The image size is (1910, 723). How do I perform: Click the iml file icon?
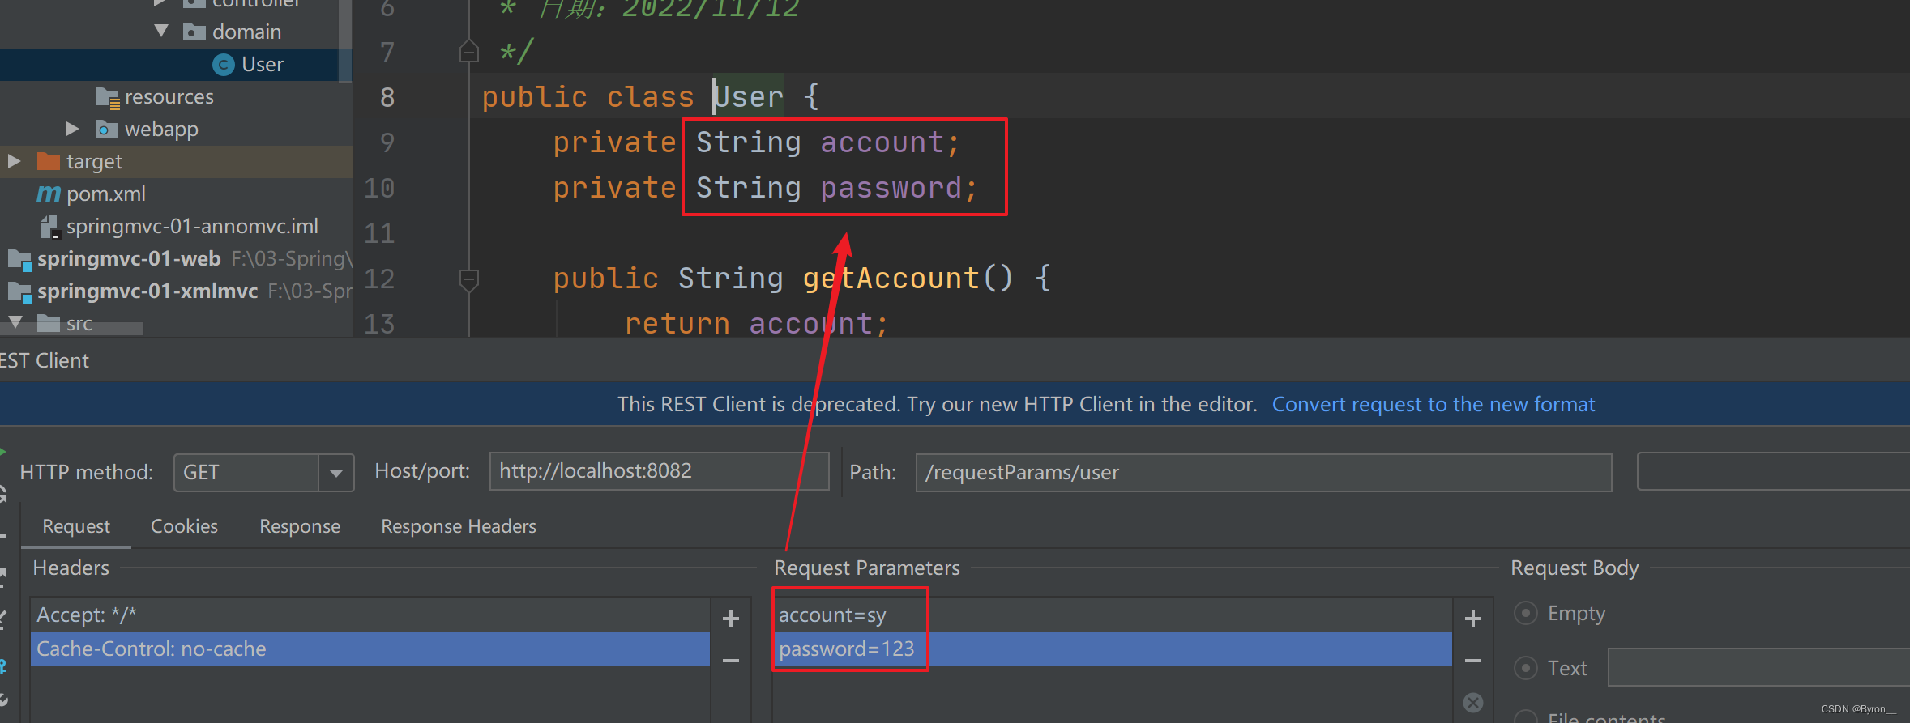50,227
